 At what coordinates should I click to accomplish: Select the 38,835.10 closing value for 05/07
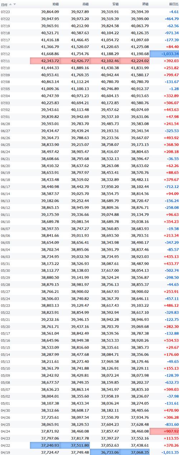(x=140, y=389)
